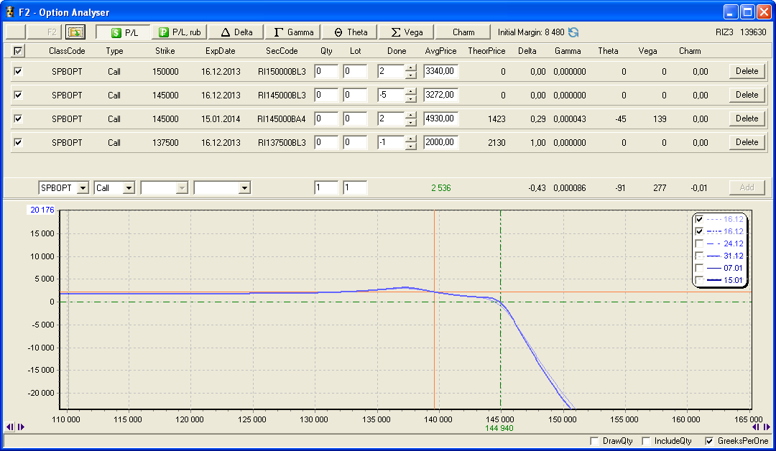Click the chart snapshot icon button

(75, 32)
